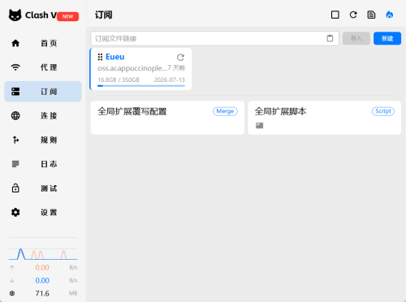The image size is (406, 302).
Task: Click the settings gear icon
Action: click(x=15, y=212)
